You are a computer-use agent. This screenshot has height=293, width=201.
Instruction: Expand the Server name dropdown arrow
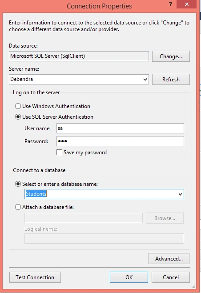click(x=145, y=80)
